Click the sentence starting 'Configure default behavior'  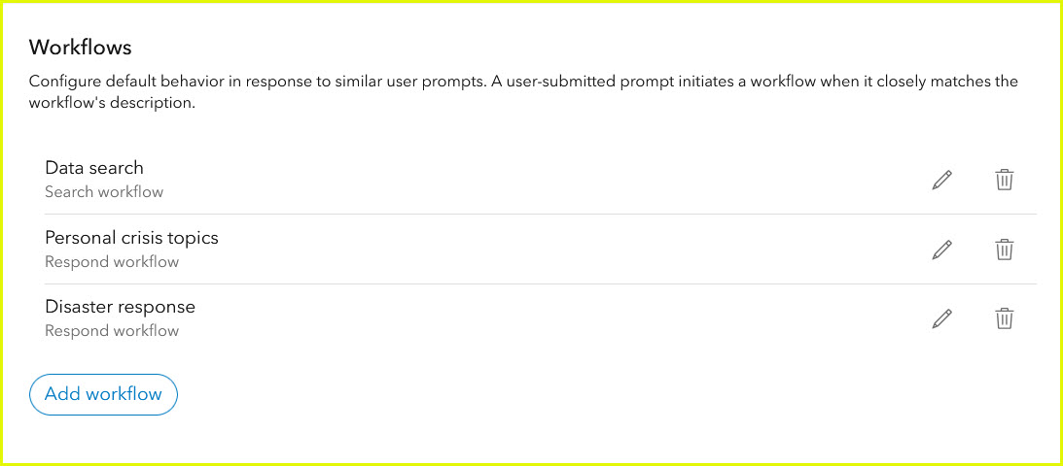tap(257, 82)
